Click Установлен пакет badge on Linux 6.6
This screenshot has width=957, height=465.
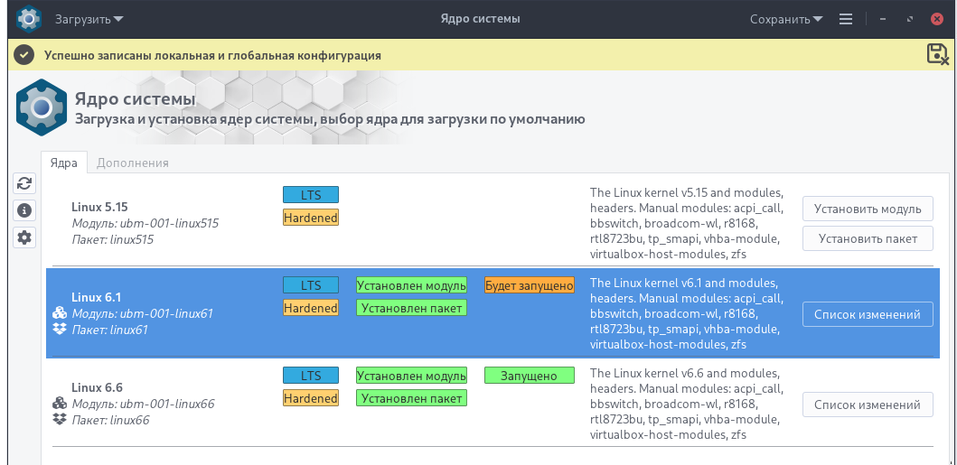point(411,398)
